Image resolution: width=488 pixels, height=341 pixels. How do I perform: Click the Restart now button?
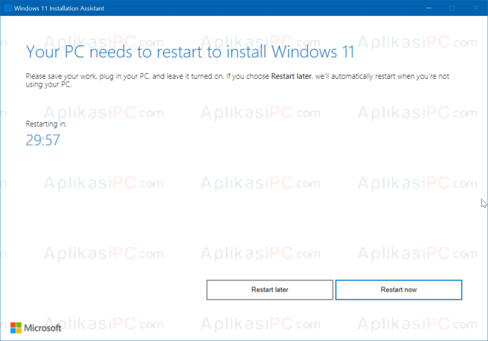point(398,289)
